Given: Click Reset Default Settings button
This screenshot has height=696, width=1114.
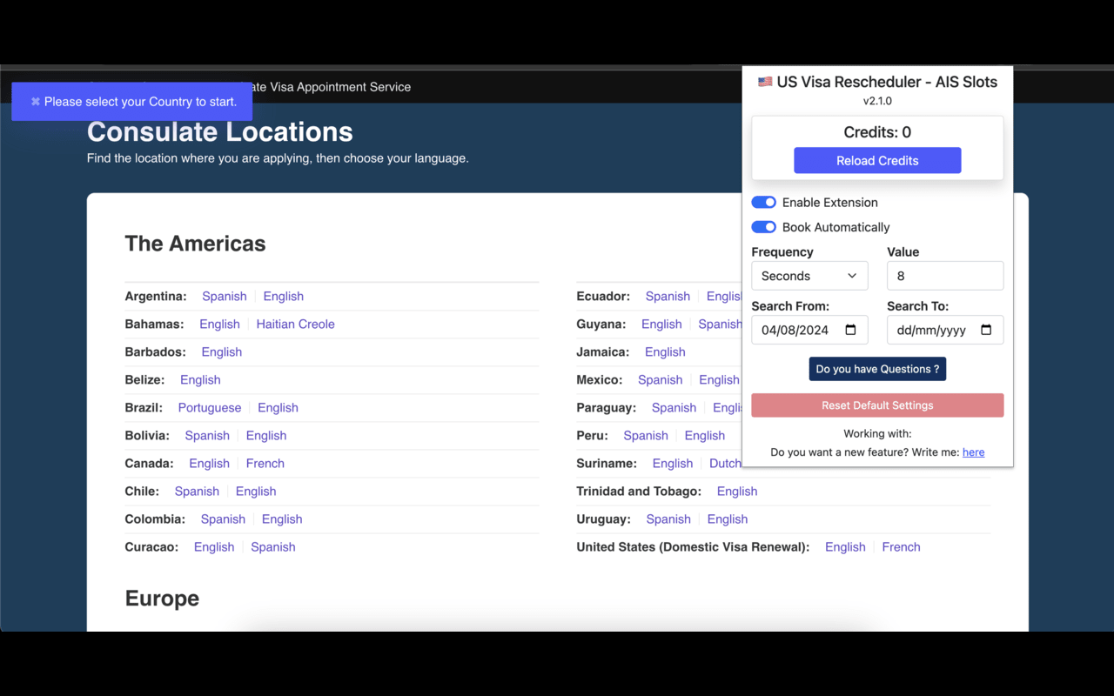Looking at the screenshot, I should (877, 405).
